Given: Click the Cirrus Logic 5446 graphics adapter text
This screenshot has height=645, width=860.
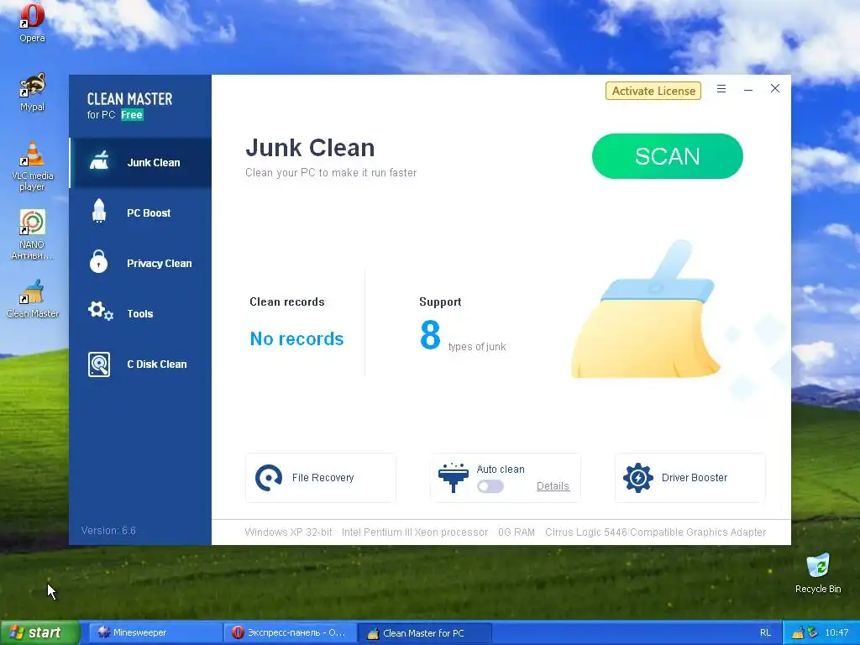Looking at the screenshot, I should [x=655, y=532].
